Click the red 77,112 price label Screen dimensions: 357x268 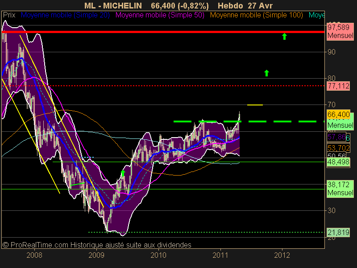[338, 86]
